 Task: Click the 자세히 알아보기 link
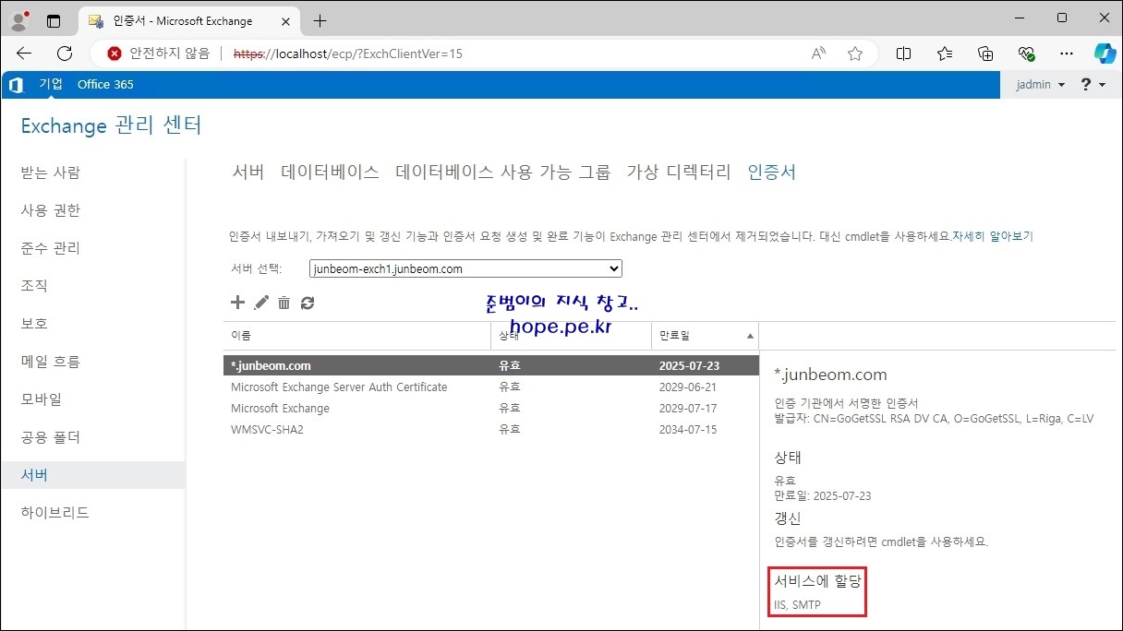click(993, 236)
